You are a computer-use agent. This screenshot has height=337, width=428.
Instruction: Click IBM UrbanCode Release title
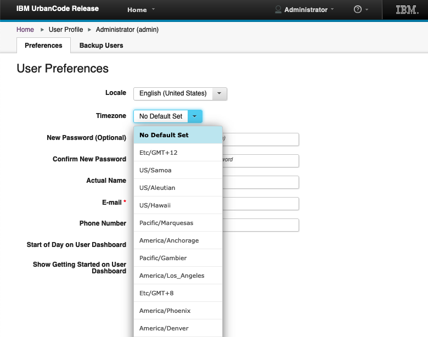click(x=58, y=8)
